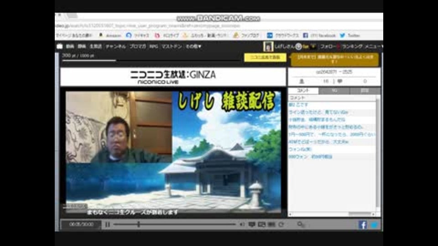Click the niconico TV logo icon
The image size is (438, 246).
(x=59, y=46)
